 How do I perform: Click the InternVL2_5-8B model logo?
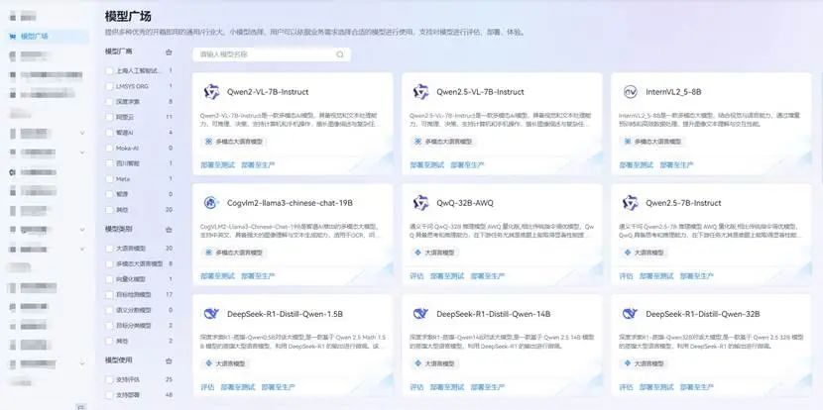(x=631, y=92)
